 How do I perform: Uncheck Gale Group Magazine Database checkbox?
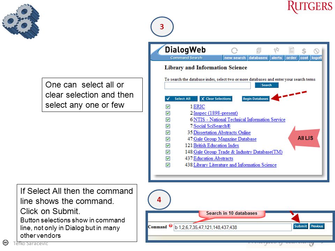pyautogui.click(x=168, y=139)
